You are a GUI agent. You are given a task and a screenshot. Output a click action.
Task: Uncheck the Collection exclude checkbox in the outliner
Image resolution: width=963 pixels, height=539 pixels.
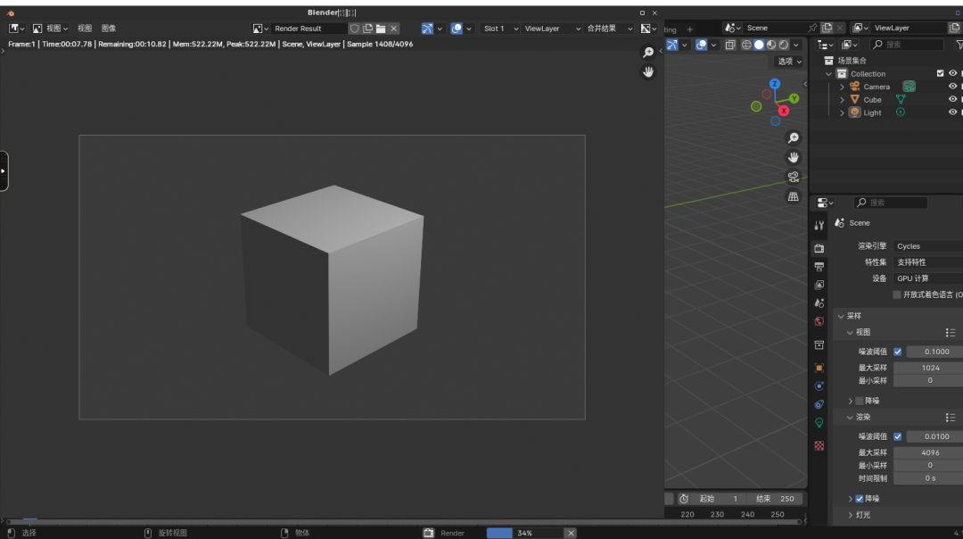(x=940, y=74)
